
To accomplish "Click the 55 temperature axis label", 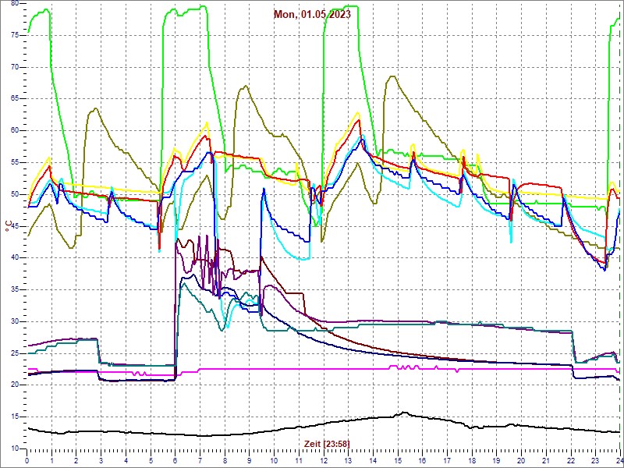I will pyautogui.click(x=15, y=163).
